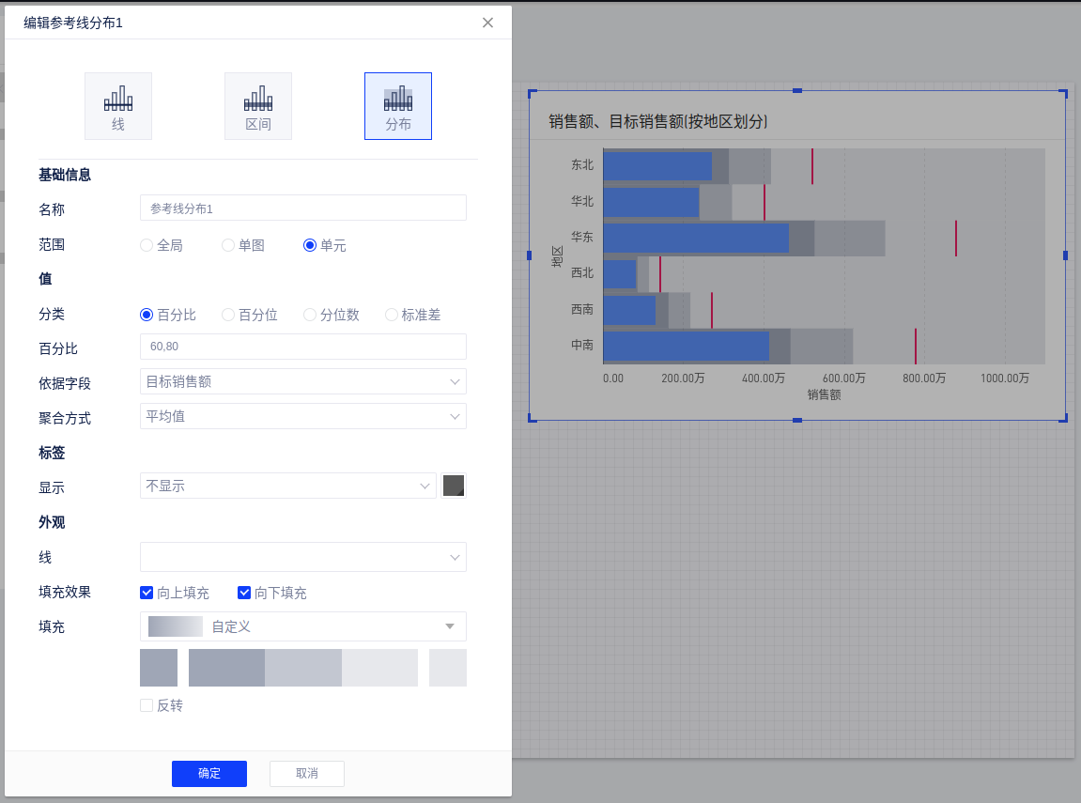Viewport: 1081px width, 803px height.
Task: Open the 显示 label dropdown
Action: 287,486
